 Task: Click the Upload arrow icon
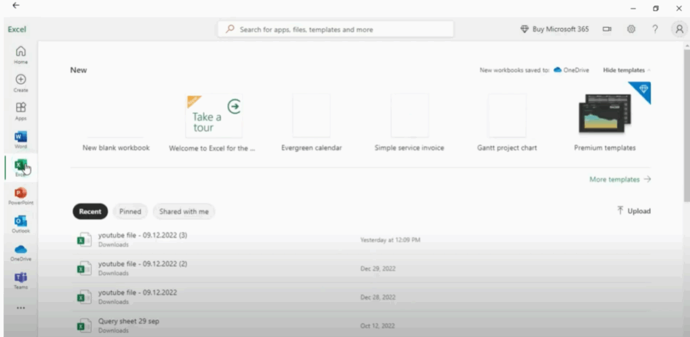tap(620, 211)
